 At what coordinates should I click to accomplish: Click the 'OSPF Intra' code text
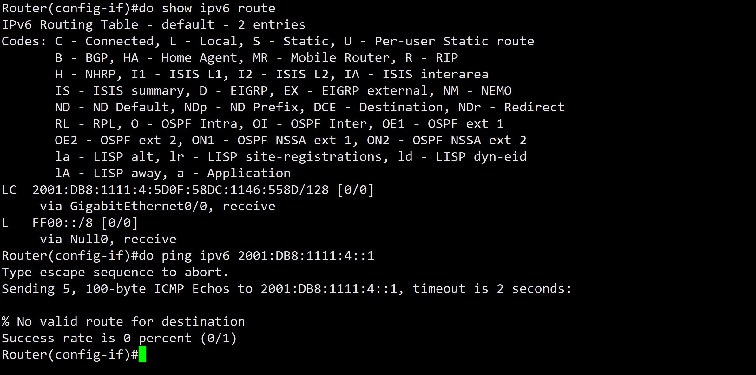[199, 124]
